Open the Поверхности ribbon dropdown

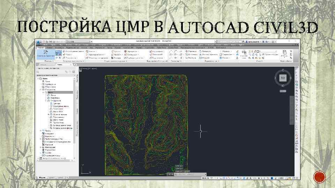click(x=70, y=58)
